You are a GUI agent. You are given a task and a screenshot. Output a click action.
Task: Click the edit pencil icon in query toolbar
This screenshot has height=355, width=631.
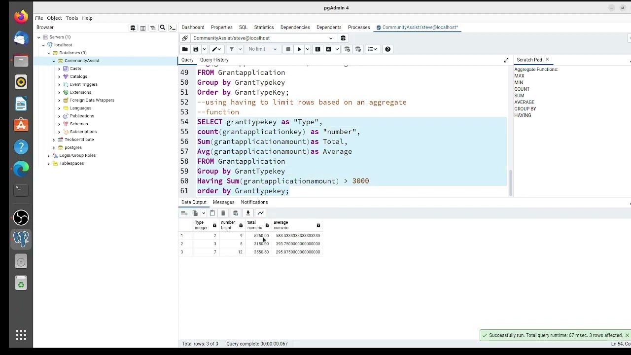coord(215,49)
